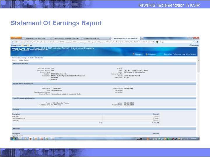Click the page vertical scrollbar
Image resolution: width=210 pixels, height=157 pixels.
tap(199, 92)
